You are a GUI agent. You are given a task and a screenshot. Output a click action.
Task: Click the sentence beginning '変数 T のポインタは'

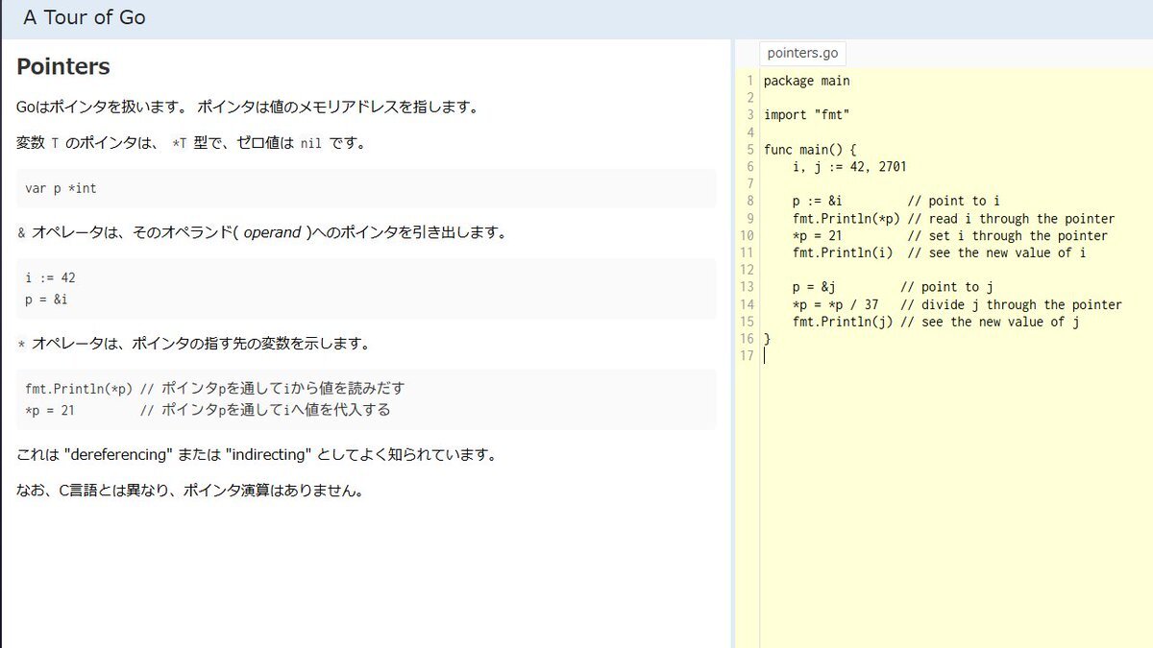click(191, 143)
